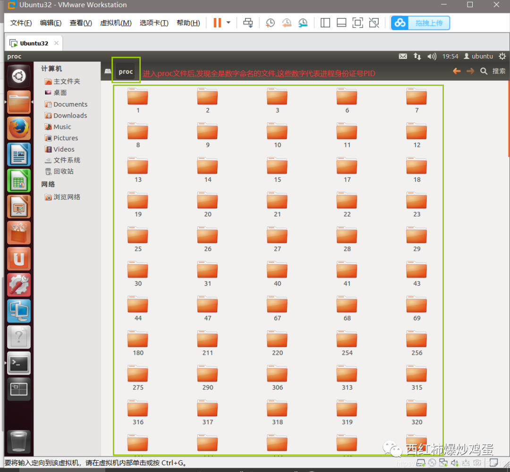Open the workspace switcher
The height and width of the screenshot is (472, 510).
[x=19, y=389]
